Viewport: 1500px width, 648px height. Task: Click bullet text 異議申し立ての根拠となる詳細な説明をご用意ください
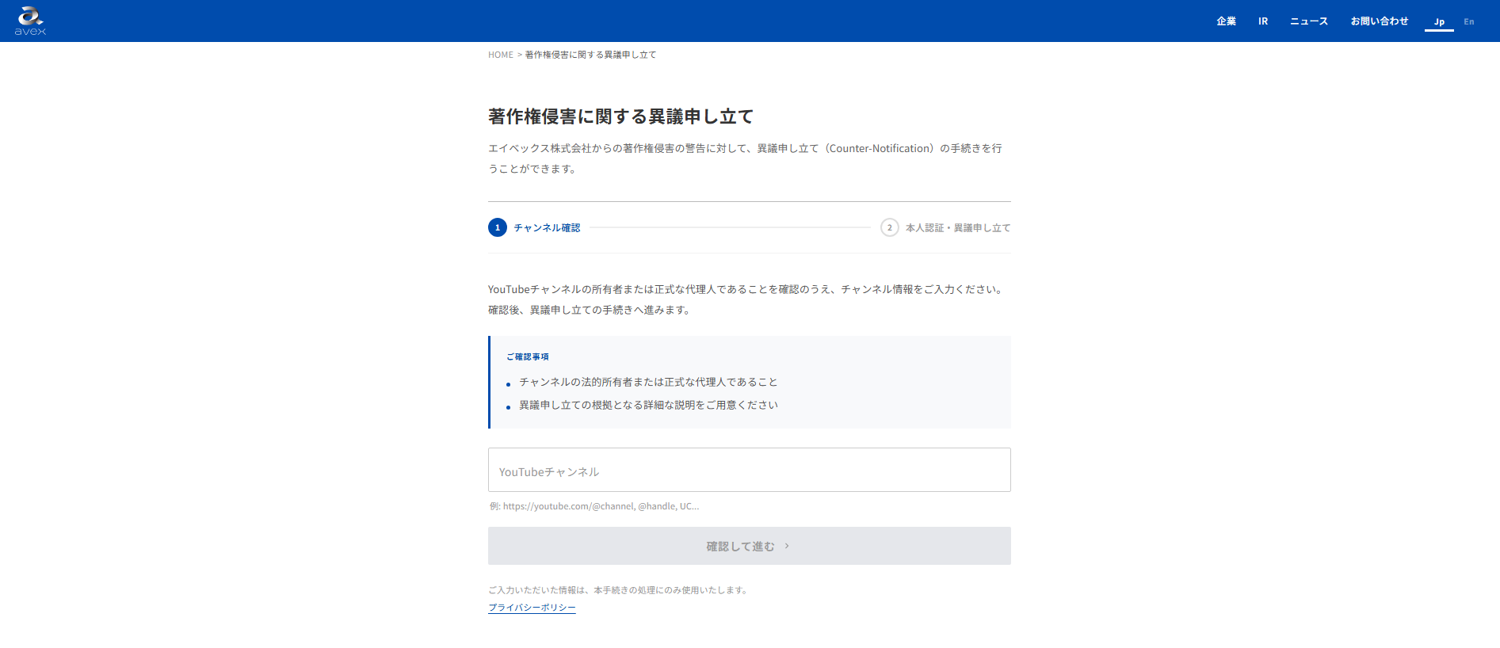pyautogui.click(x=648, y=405)
